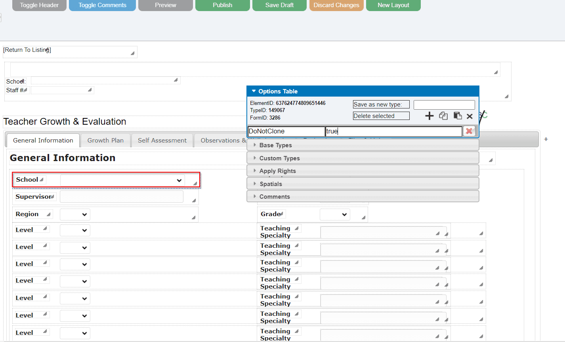Expand the Base Types section

point(363,145)
